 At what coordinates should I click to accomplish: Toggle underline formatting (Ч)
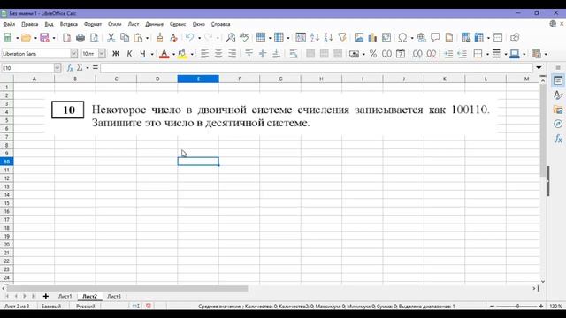coord(143,54)
